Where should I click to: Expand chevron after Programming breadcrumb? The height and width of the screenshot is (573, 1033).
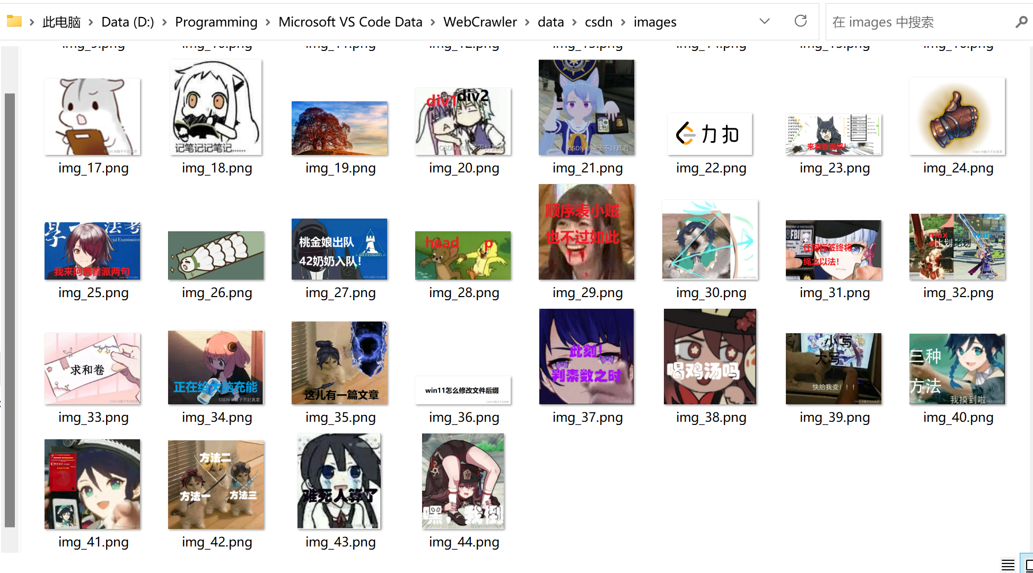pyautogui.click(x=268, y=22)
